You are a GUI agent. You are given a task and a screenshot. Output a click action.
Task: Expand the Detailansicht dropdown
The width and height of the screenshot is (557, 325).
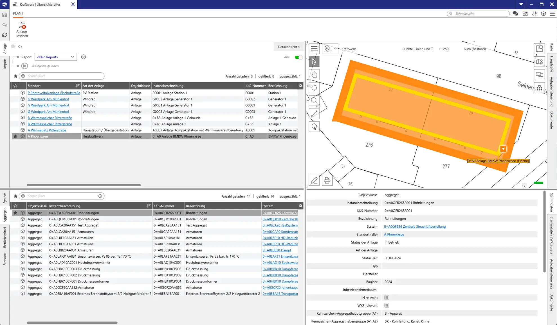point(289,47)
